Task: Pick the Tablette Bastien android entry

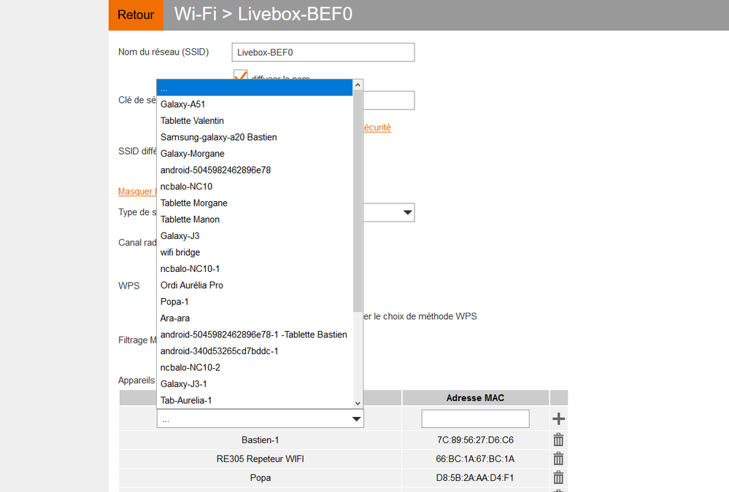Action: point(255,335)
